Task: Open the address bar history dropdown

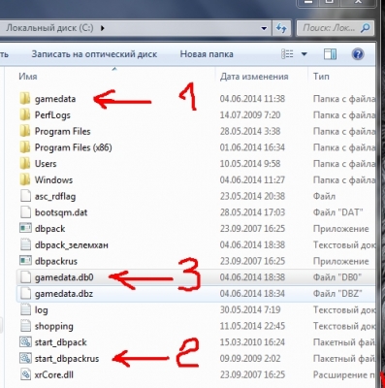Action: [x=264, y=28]
